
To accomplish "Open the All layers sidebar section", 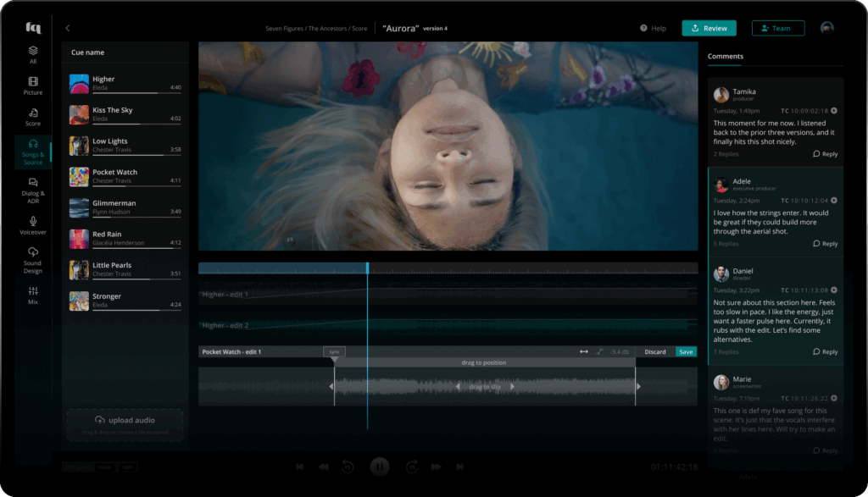I will [33, 55].
